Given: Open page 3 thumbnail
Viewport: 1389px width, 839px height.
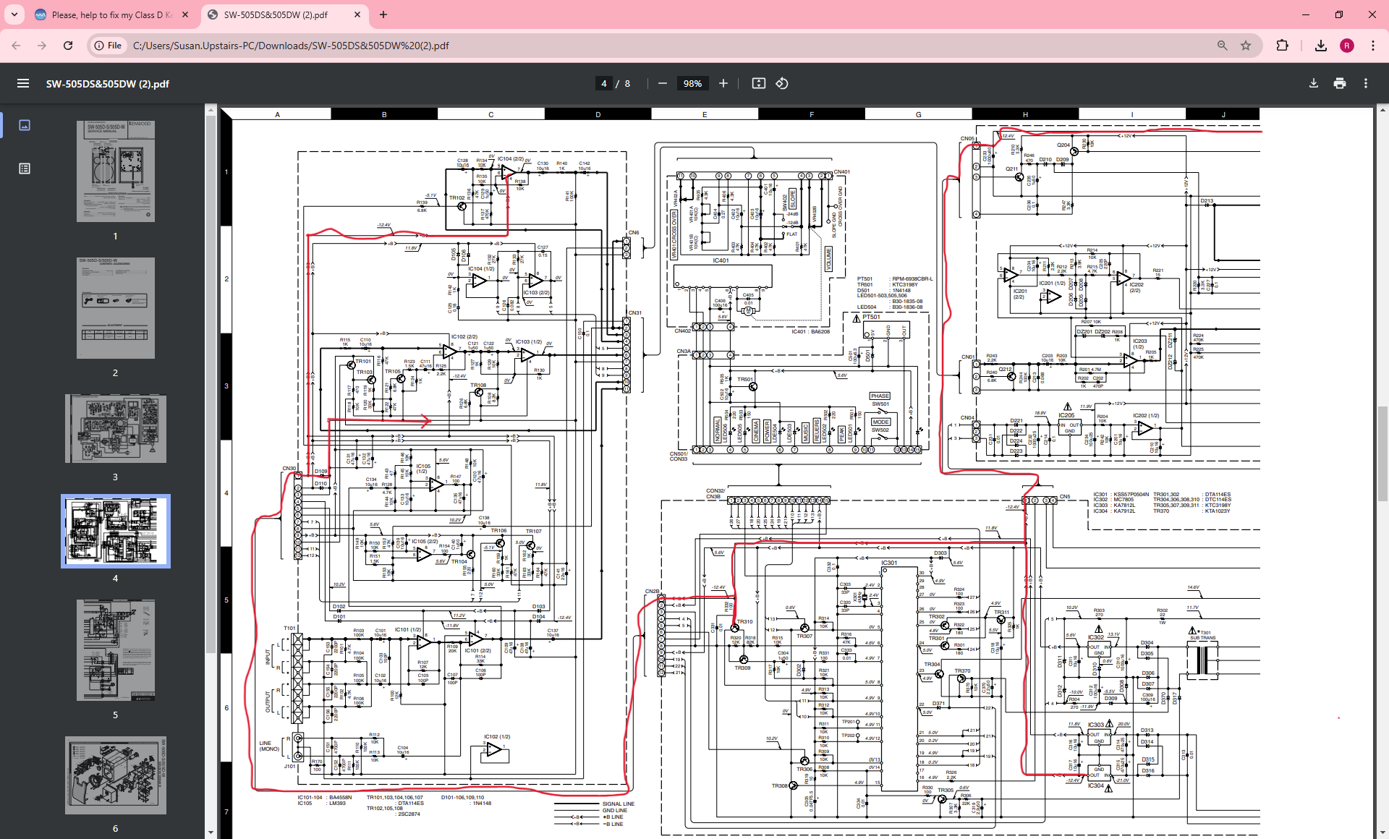Looking at the screenshot, I should pos(116,429).
